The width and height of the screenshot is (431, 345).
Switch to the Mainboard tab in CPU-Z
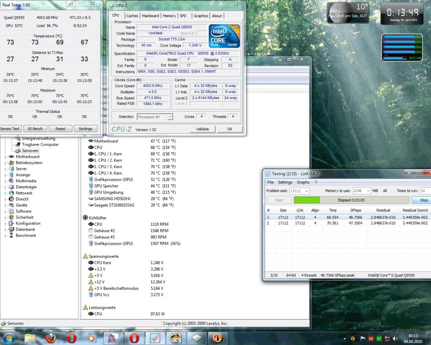(150, 16)
